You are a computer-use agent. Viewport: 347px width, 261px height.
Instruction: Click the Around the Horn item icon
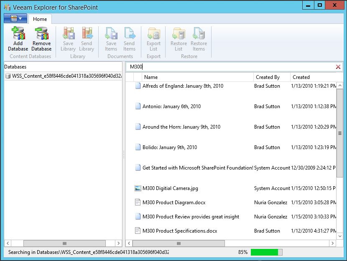pyautogui.click(x=138, y=127)
